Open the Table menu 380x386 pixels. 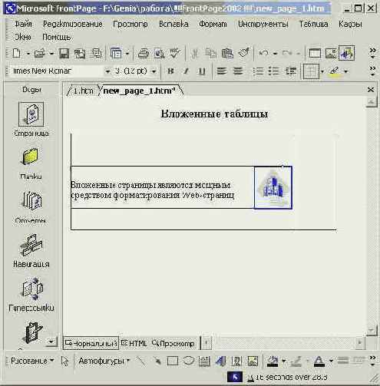[313, 24]
